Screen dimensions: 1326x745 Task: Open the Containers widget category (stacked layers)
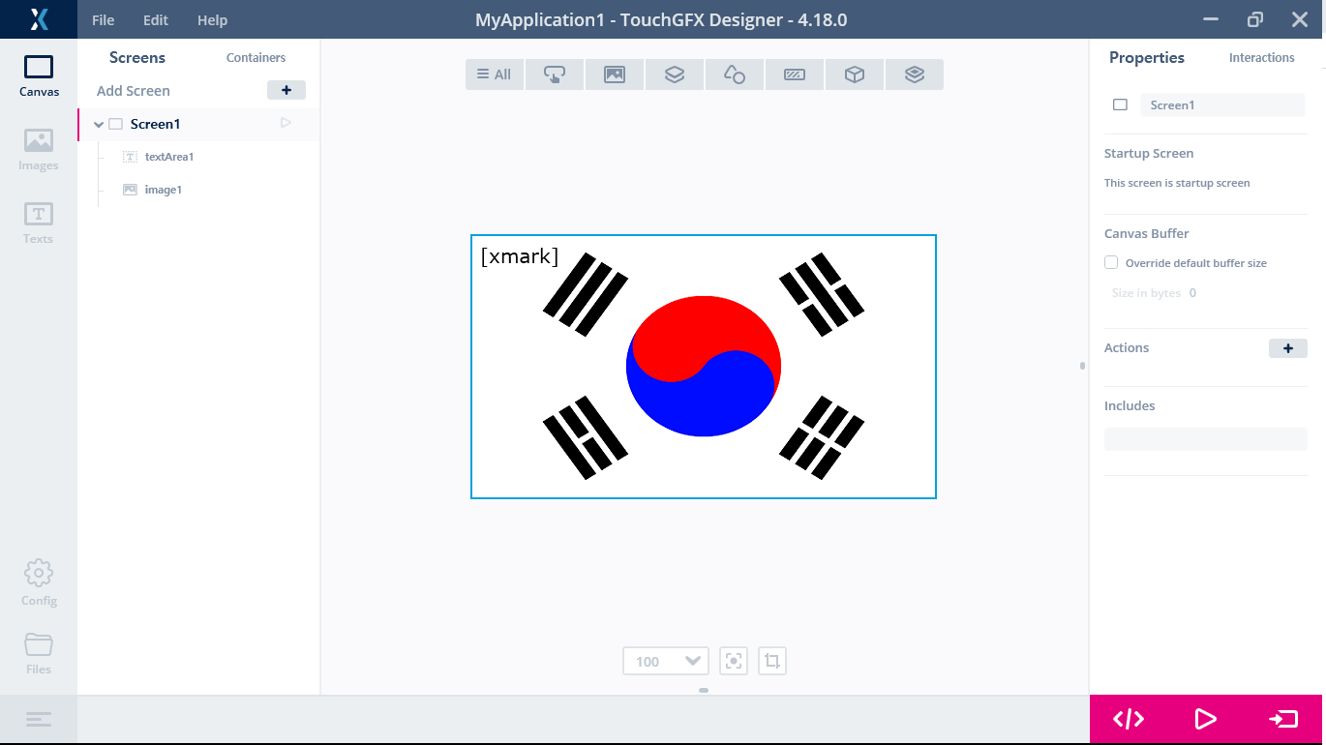click(x=675, y=74)
